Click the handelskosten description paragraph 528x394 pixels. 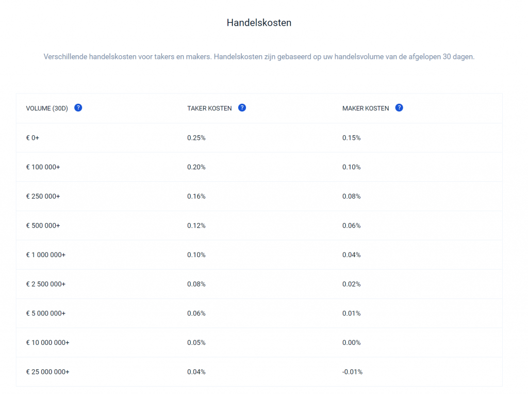(x=259, y=57)
